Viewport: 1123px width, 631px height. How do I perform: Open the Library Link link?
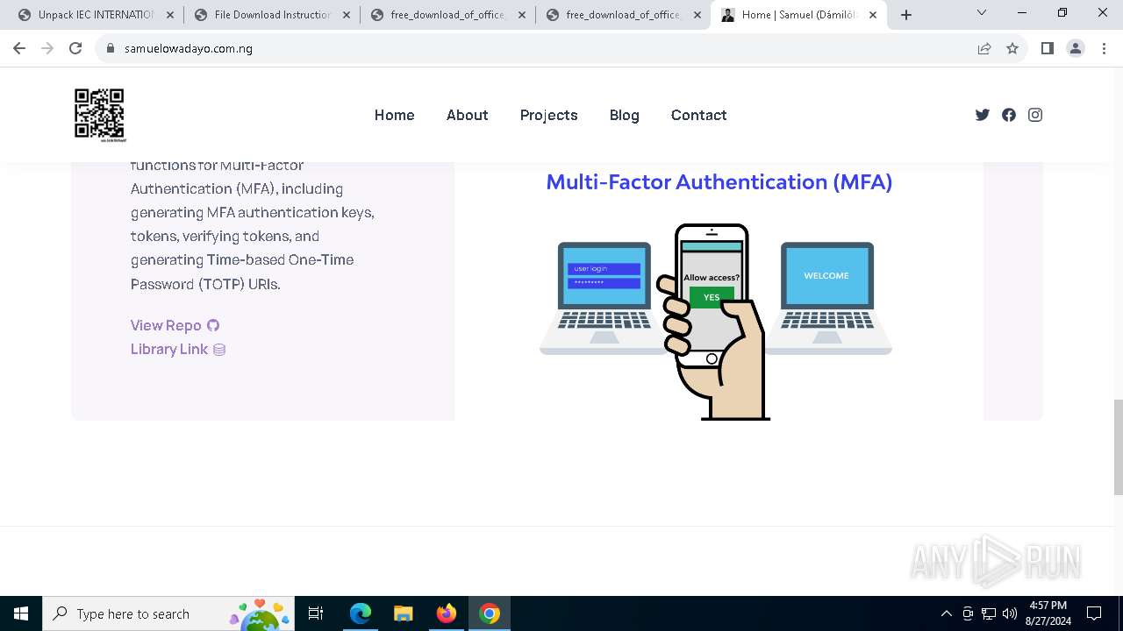178,349
